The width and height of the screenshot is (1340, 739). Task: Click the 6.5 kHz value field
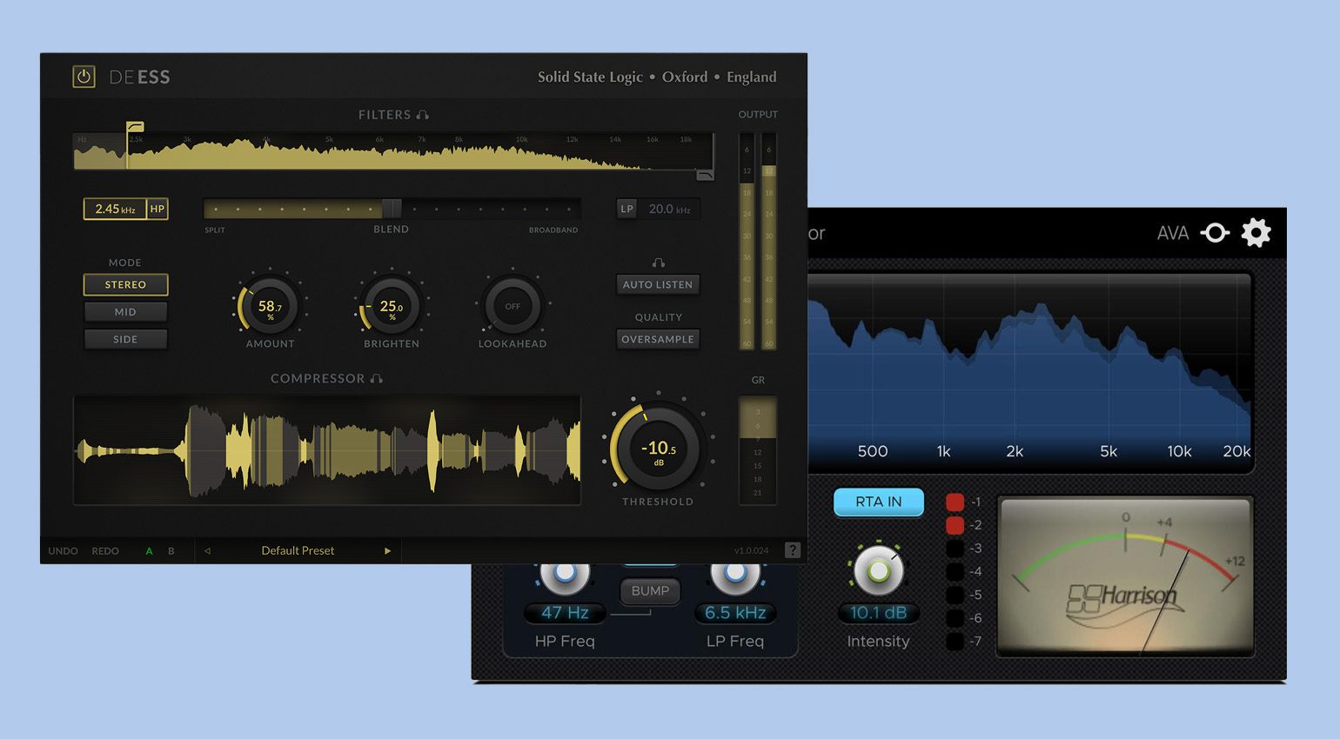click(x=735, y=613)
